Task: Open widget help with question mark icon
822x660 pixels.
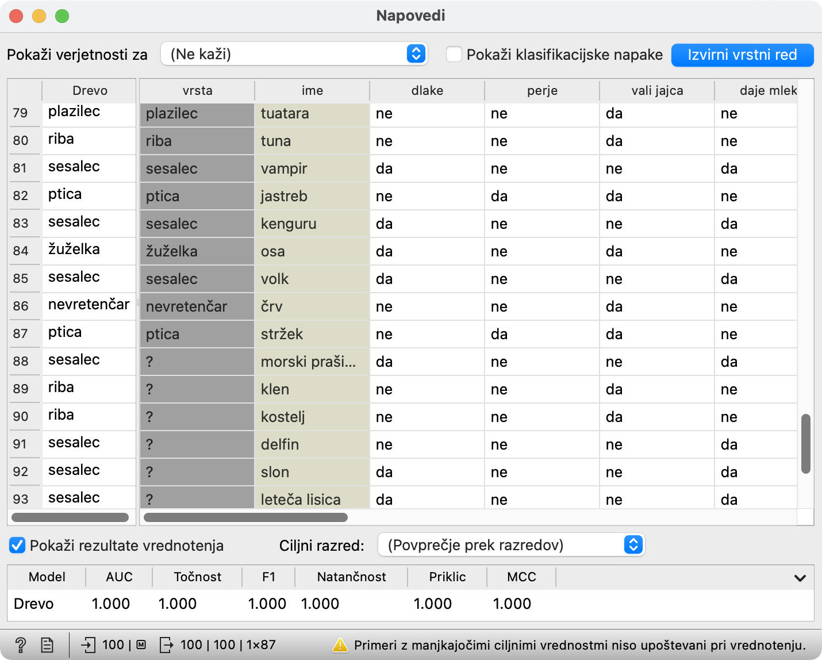Action: coord(20,645)
